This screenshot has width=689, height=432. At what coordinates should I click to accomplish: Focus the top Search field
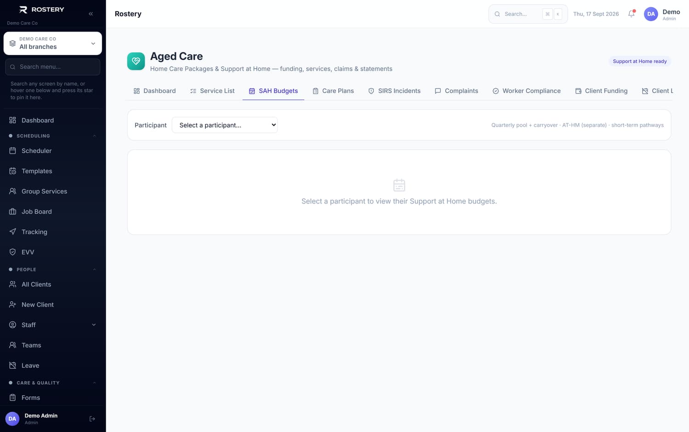click(528, 14)
